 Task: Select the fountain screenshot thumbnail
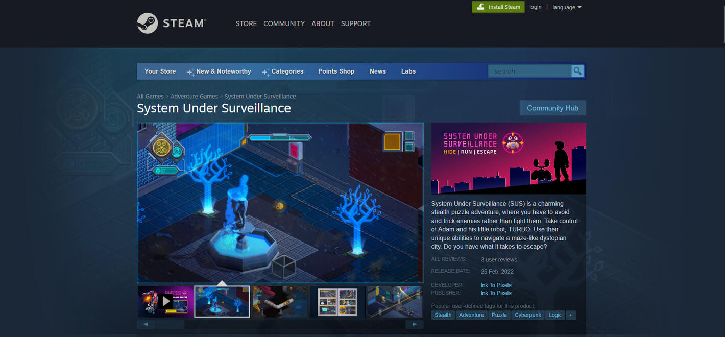[x=222, y=301]
